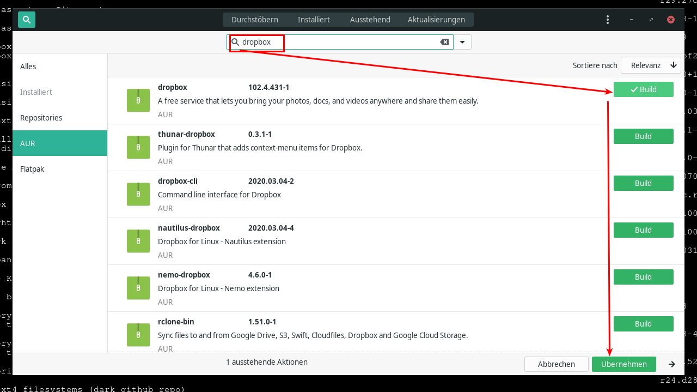Click the dropbox-cli package name
697x392 pixels.
click(178, 181)
